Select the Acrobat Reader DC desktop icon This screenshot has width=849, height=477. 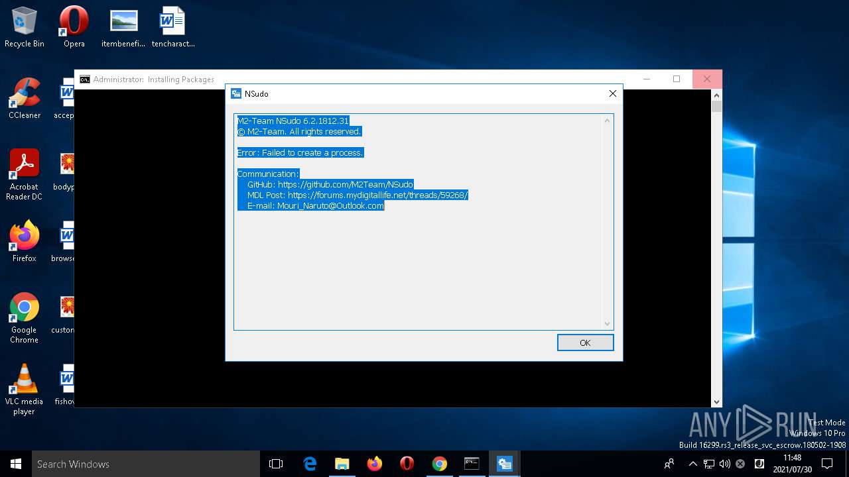25,175
